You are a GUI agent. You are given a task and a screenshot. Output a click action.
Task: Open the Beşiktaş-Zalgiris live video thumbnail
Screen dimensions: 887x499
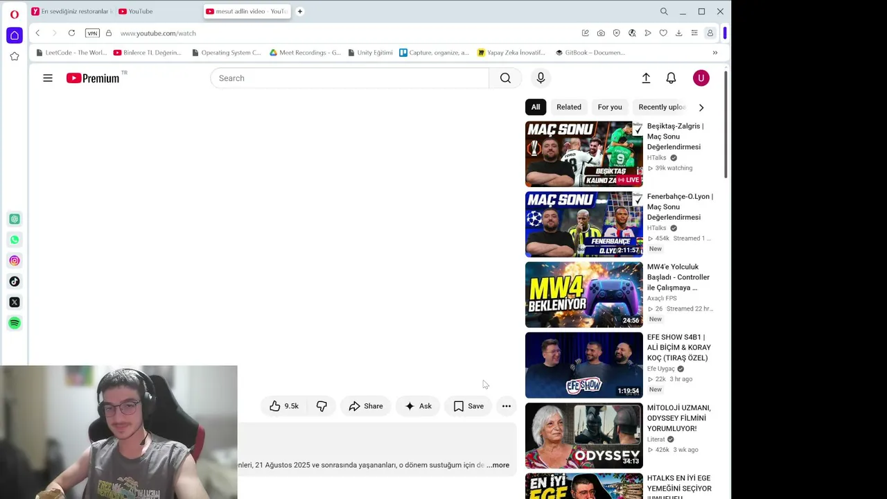pyautogui.click(x=583, y=154)
